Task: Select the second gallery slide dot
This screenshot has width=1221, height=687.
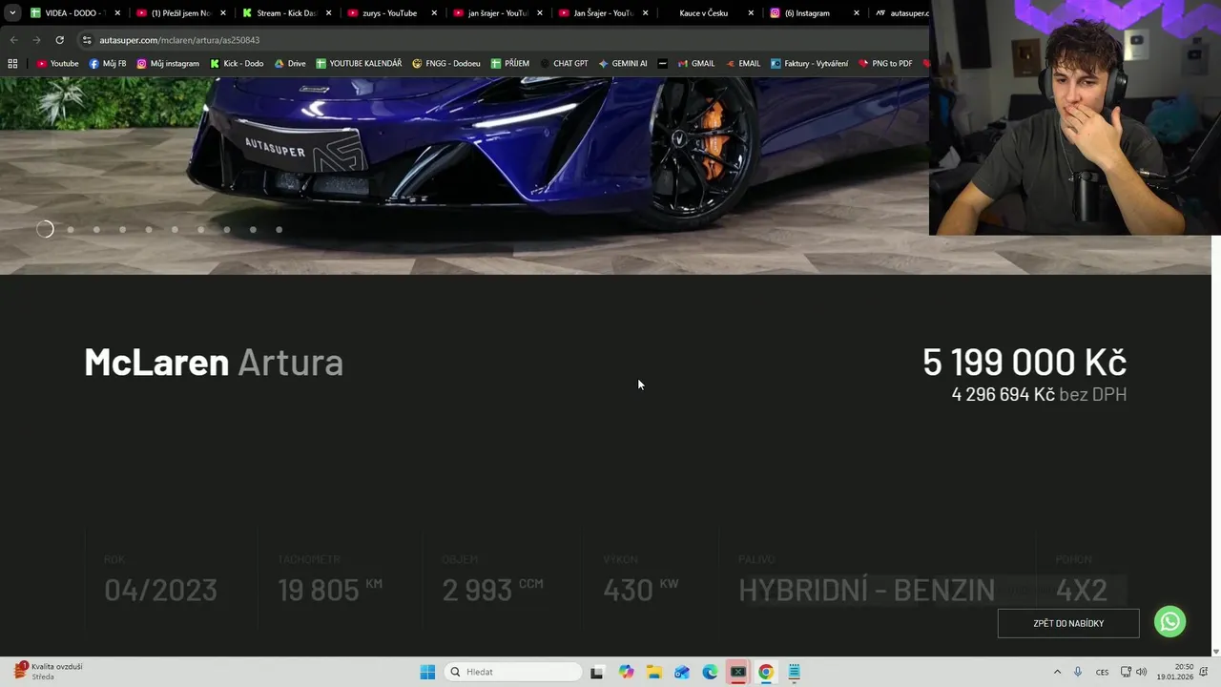Action: click(x=71, y=229)
